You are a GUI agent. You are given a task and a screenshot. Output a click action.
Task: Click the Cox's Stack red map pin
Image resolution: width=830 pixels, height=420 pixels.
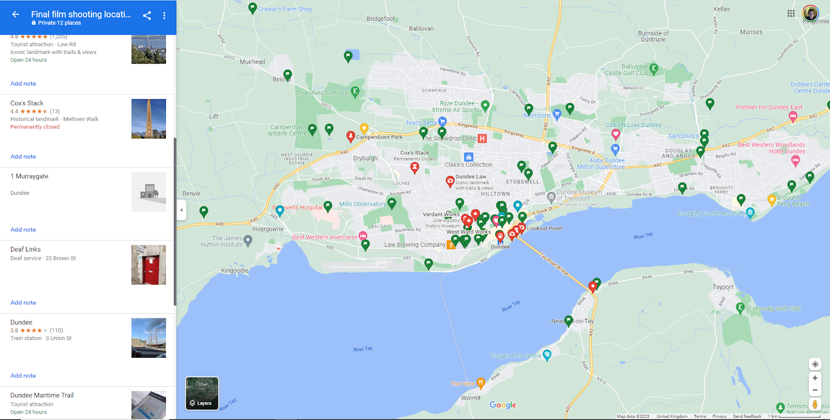[414, 167]
